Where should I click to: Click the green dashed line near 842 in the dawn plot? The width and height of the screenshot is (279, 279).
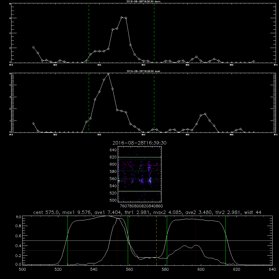click(x=154, y=33)
